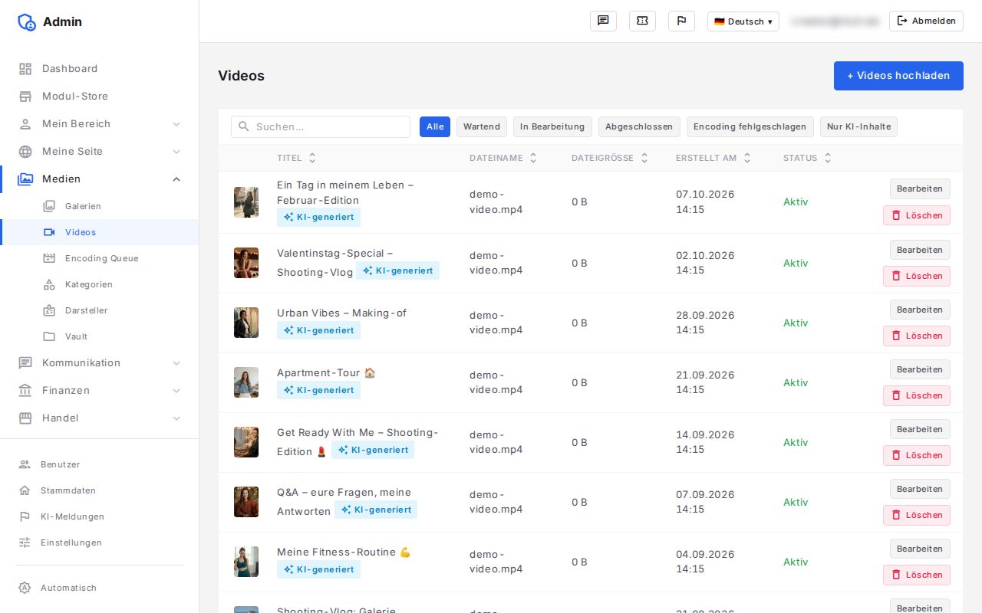Expand the Finanzen menu
Viewport: 982px width, 613px height.
click(x=99, y=391)
